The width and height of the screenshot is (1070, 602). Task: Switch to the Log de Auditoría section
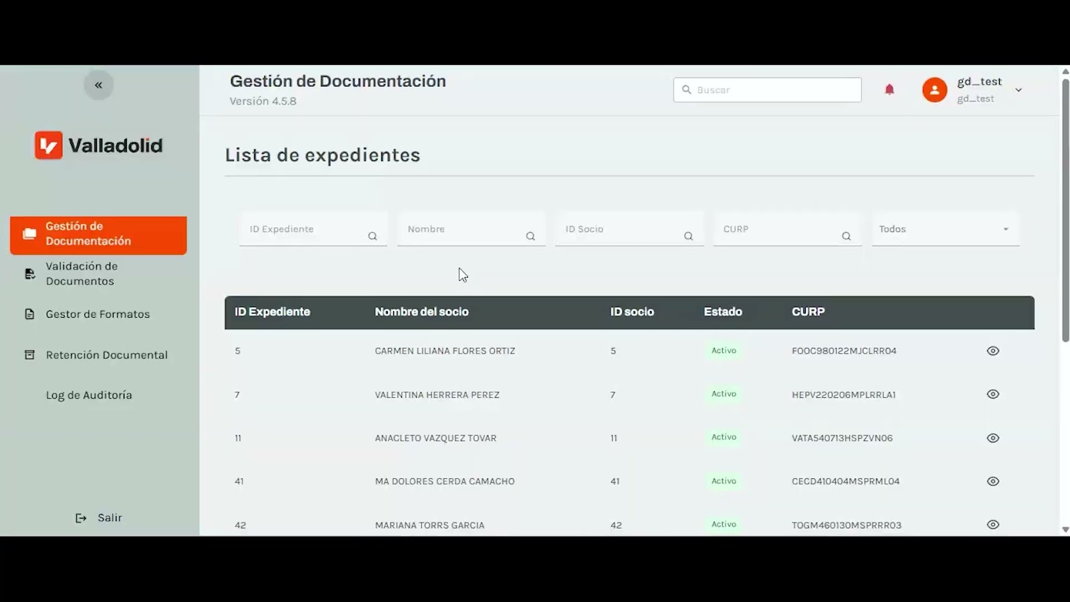tap(88, 395)
